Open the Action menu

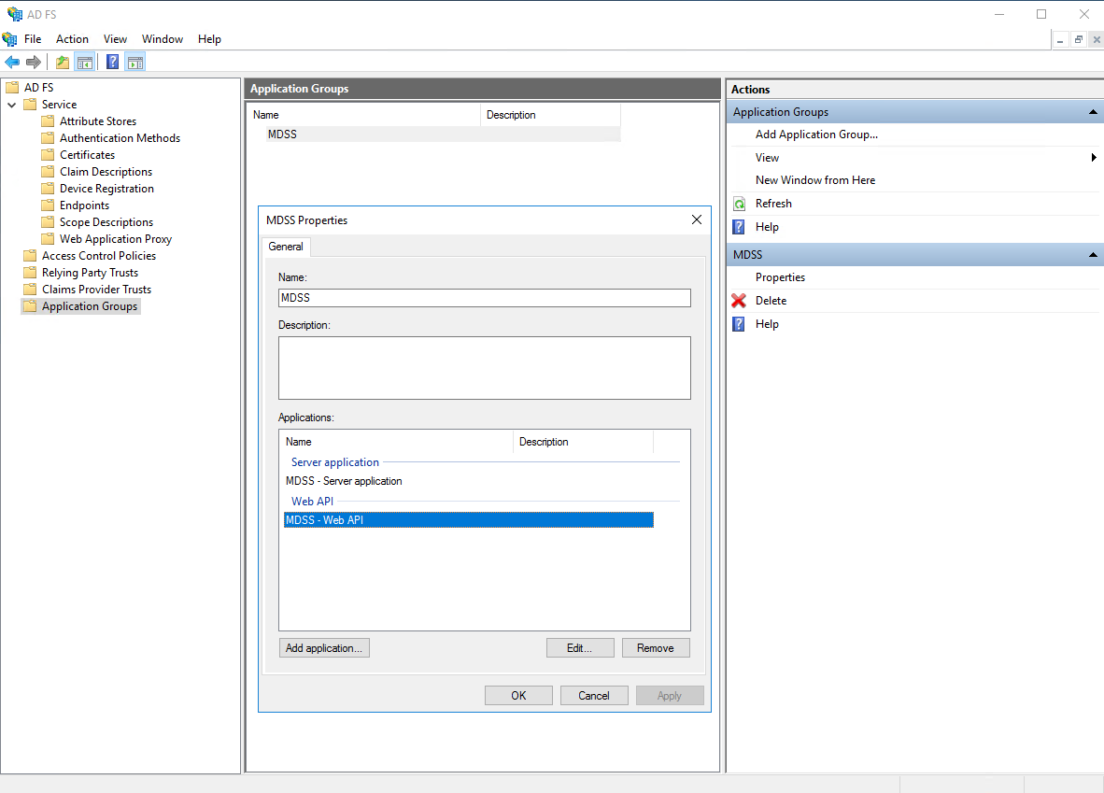[x=73, y=38]
